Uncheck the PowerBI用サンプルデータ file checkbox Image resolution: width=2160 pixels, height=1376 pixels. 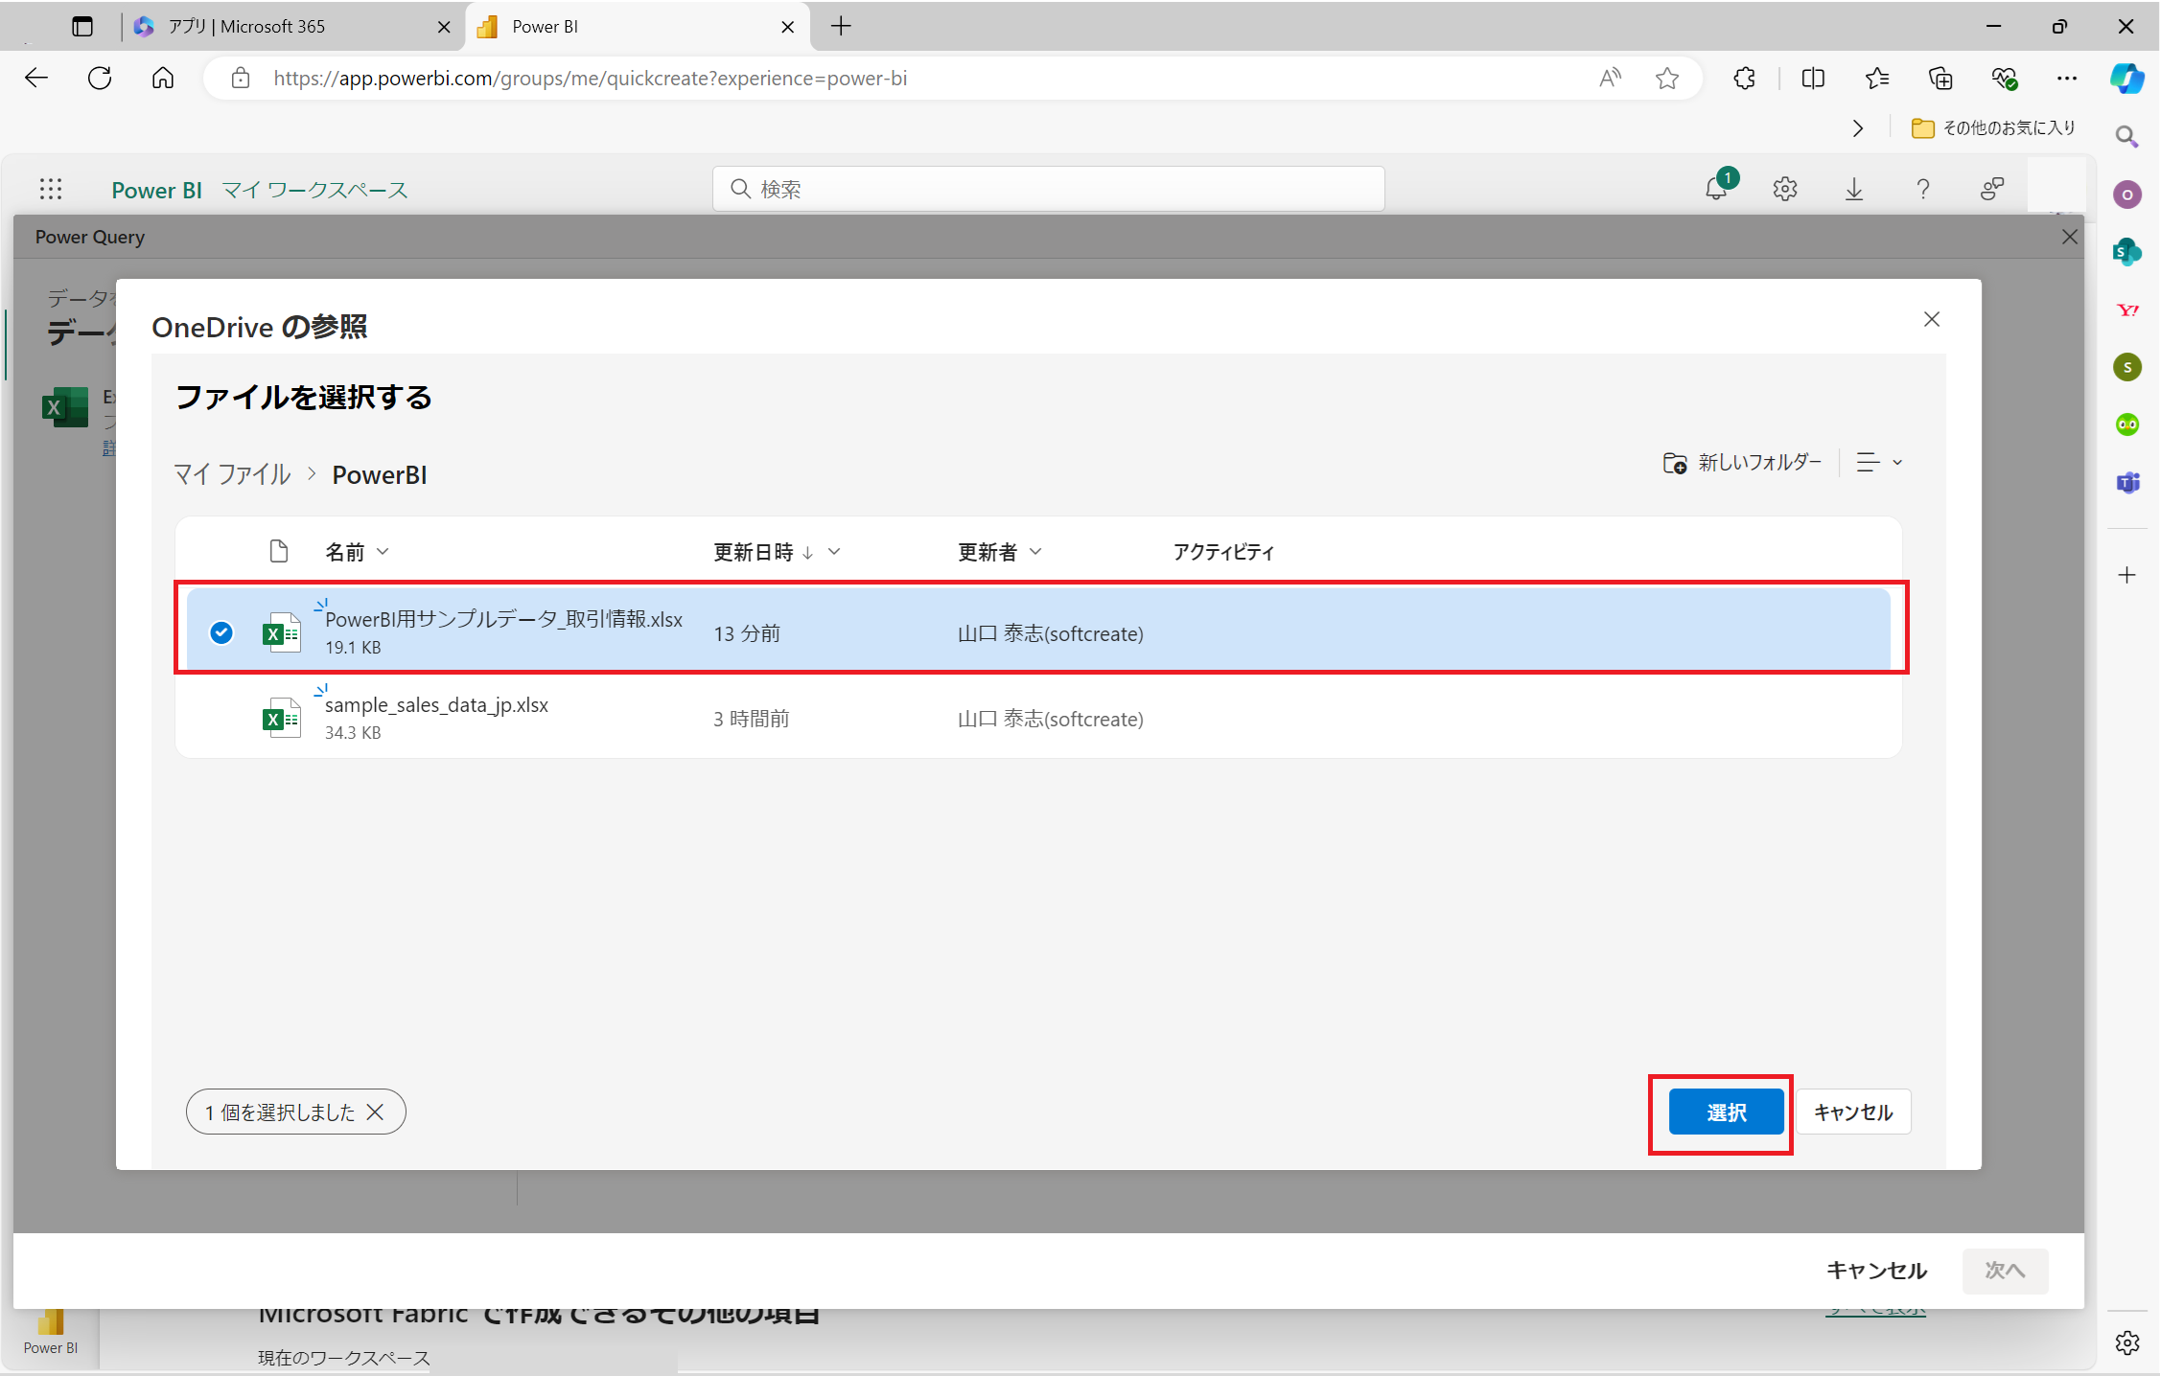pos(221,632)
